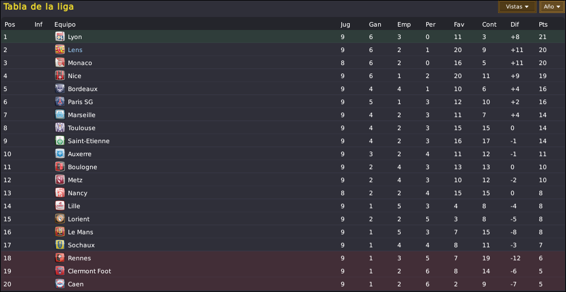
Task: Click the Lyon club crest icon
Action: click(60, 37)
